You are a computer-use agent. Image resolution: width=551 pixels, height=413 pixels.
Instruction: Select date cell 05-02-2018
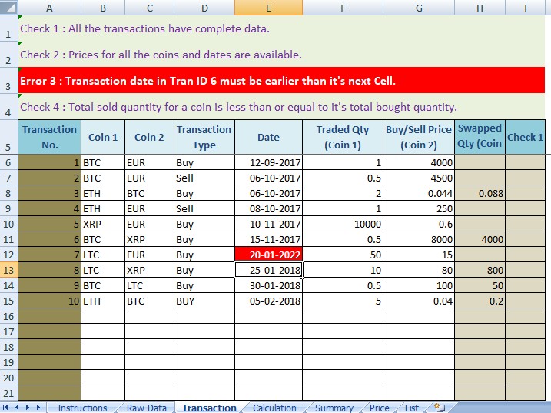click(268, 301)
